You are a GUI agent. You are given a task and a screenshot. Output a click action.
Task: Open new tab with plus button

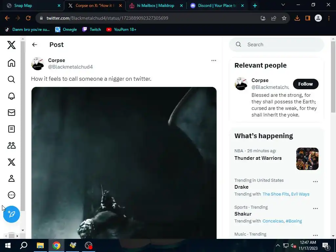click(255, 6)
